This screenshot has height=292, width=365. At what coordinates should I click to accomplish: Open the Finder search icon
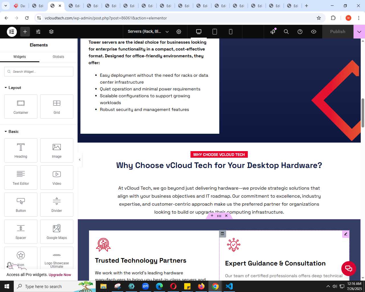tap(286, 32)
